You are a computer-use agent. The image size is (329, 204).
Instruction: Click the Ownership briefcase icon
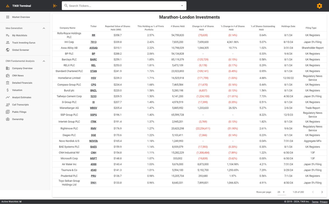point(8,119)
